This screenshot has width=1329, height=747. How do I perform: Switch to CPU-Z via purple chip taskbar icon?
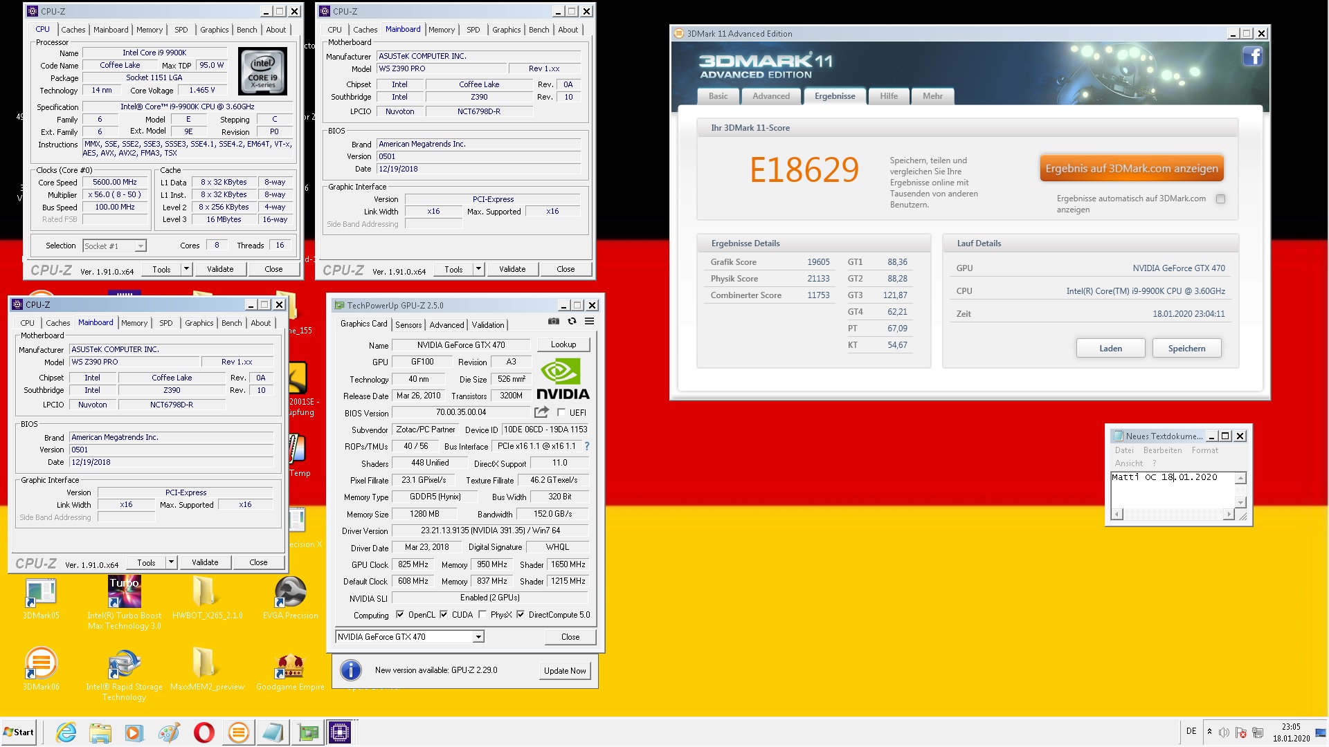click(x=341, y=732)
